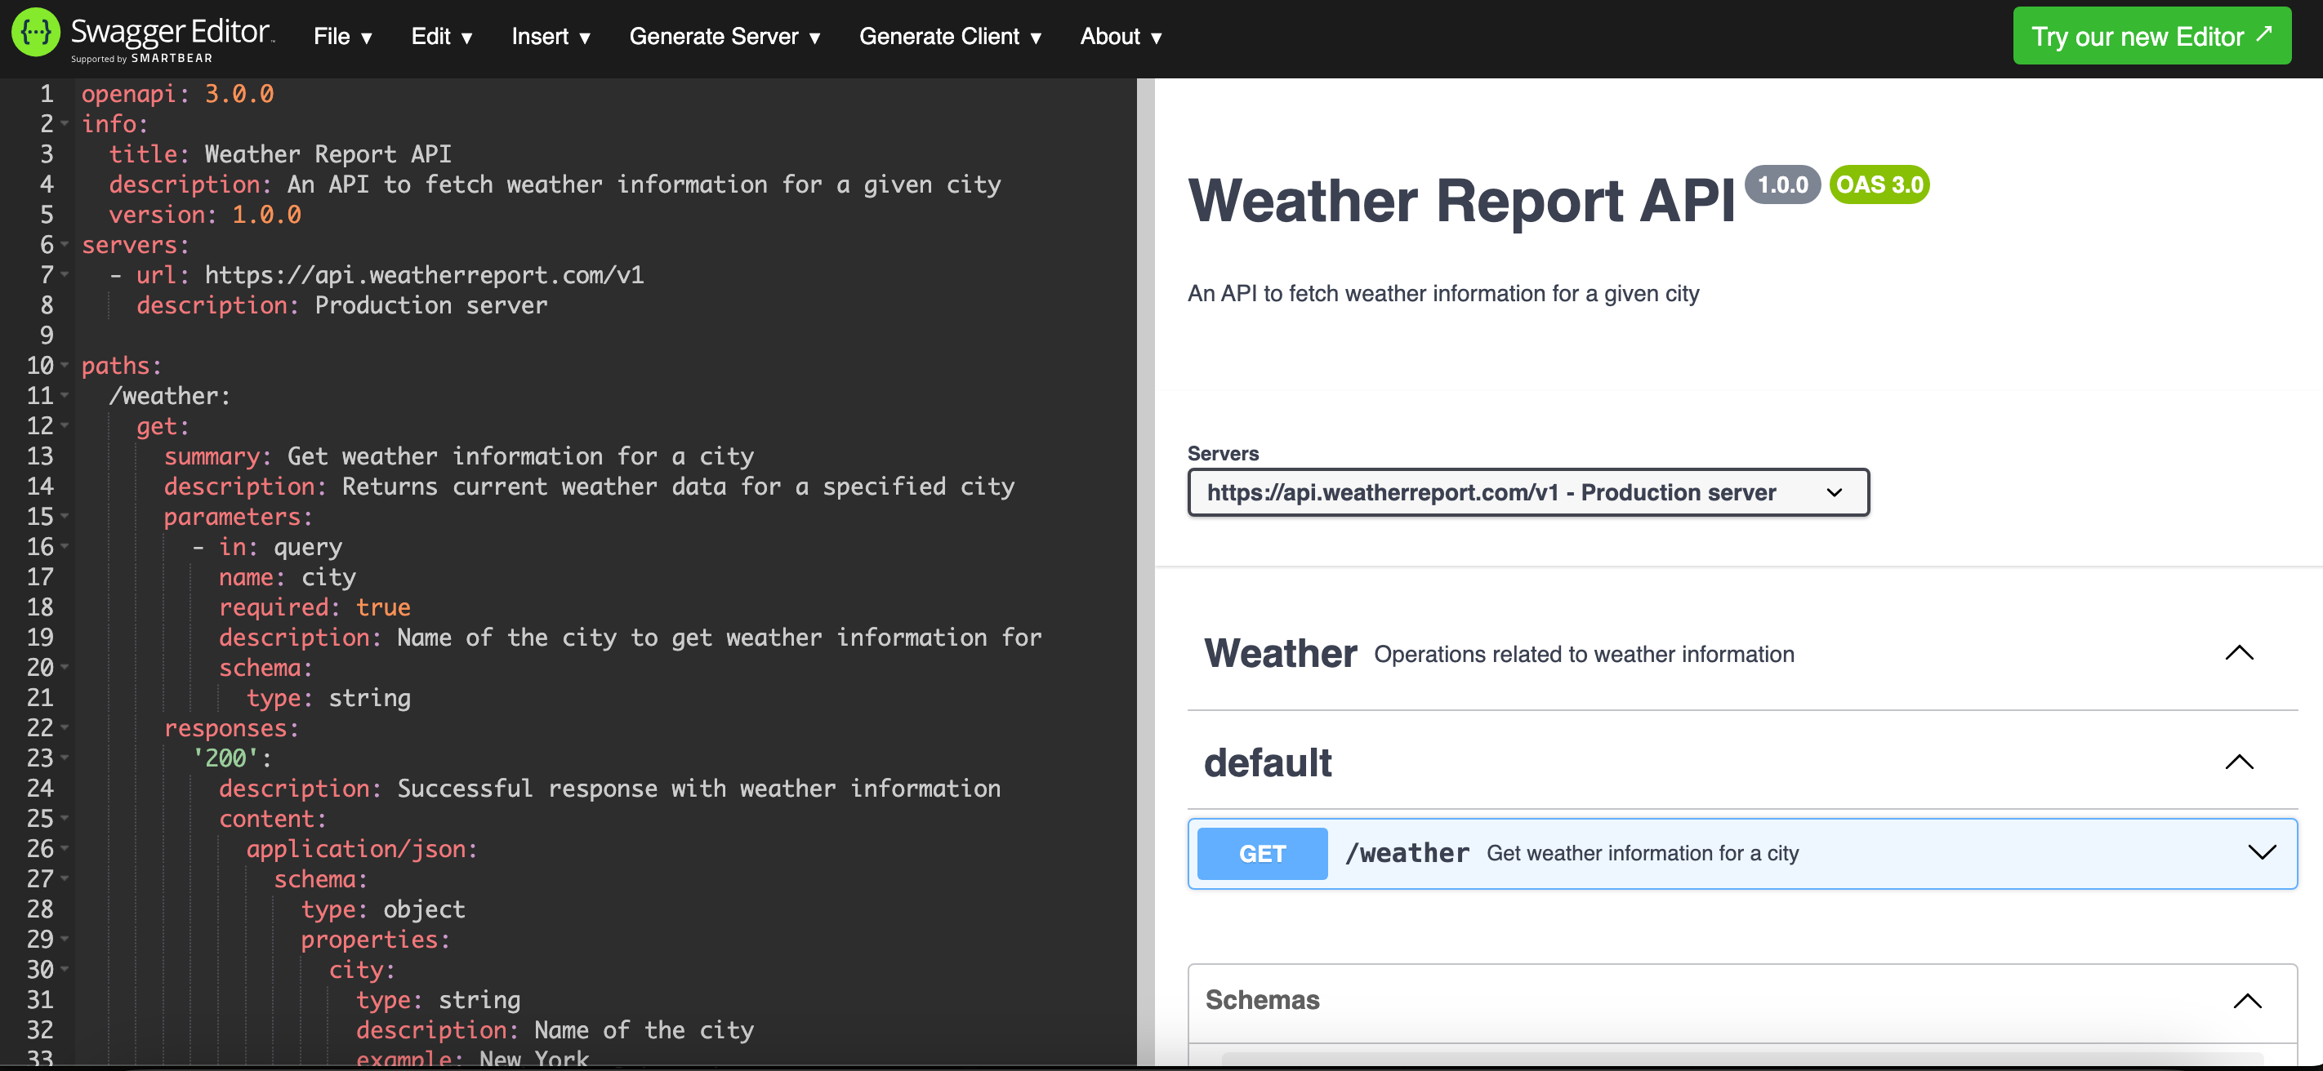Collapse the Schemas section

tap(2247, 1001)
